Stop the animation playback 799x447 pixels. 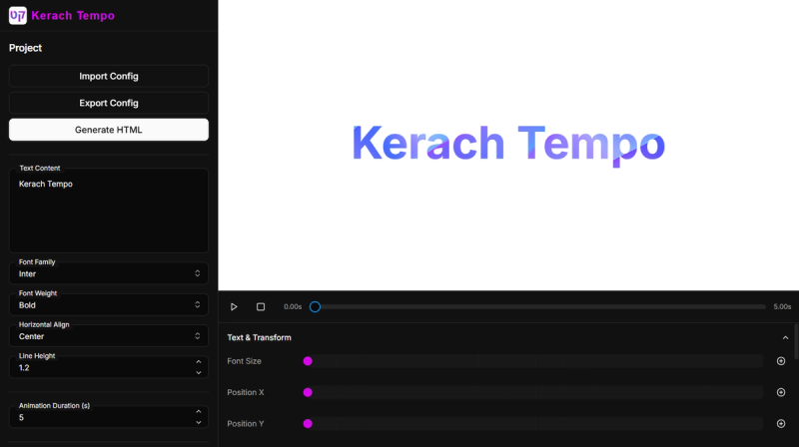261,307
